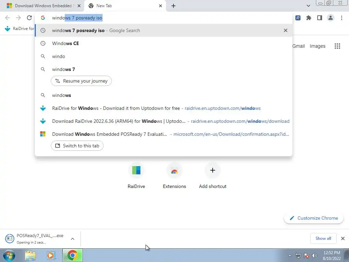Viewport: 349px width, 262px height.
Task: Go back using the back arrow
Action: [7, 18]
